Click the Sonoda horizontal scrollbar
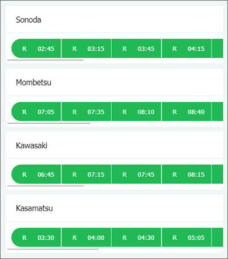This screenshot has height=259, width=228. (46, 60)
